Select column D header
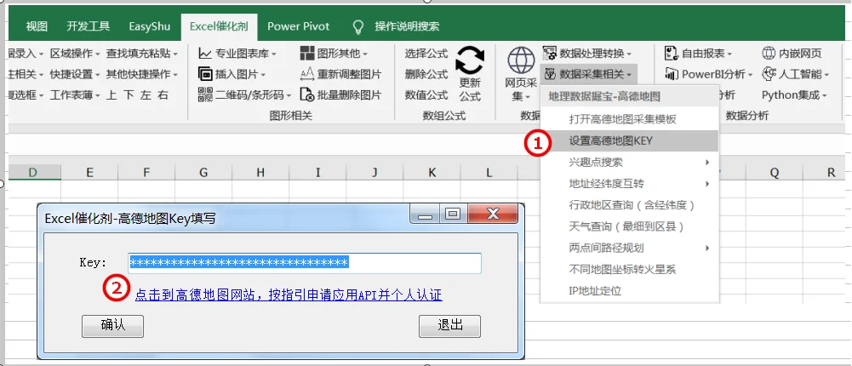 pyautogui.click(x=32, y=173)
